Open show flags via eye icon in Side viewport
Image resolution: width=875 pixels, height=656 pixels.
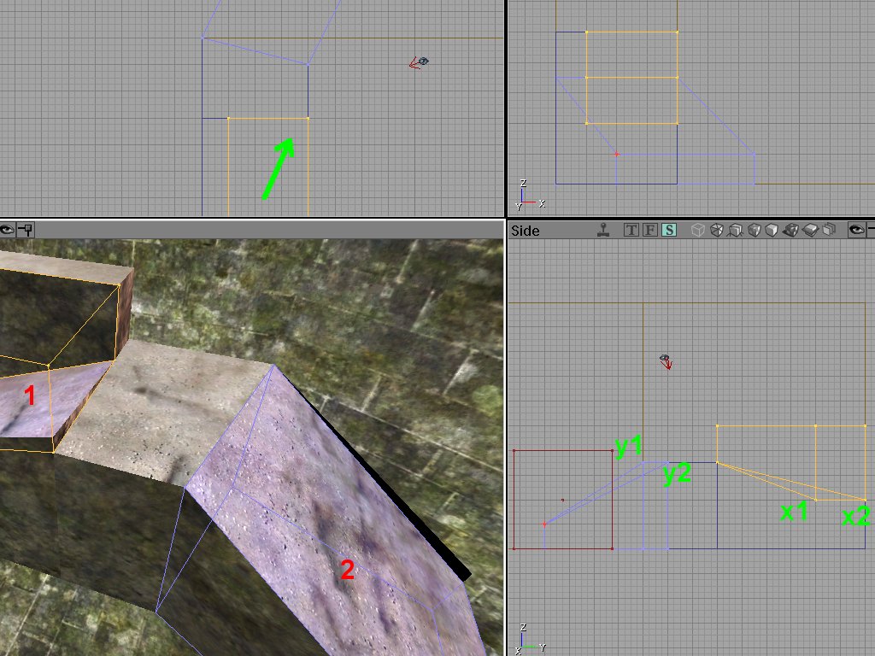(857, 231)
